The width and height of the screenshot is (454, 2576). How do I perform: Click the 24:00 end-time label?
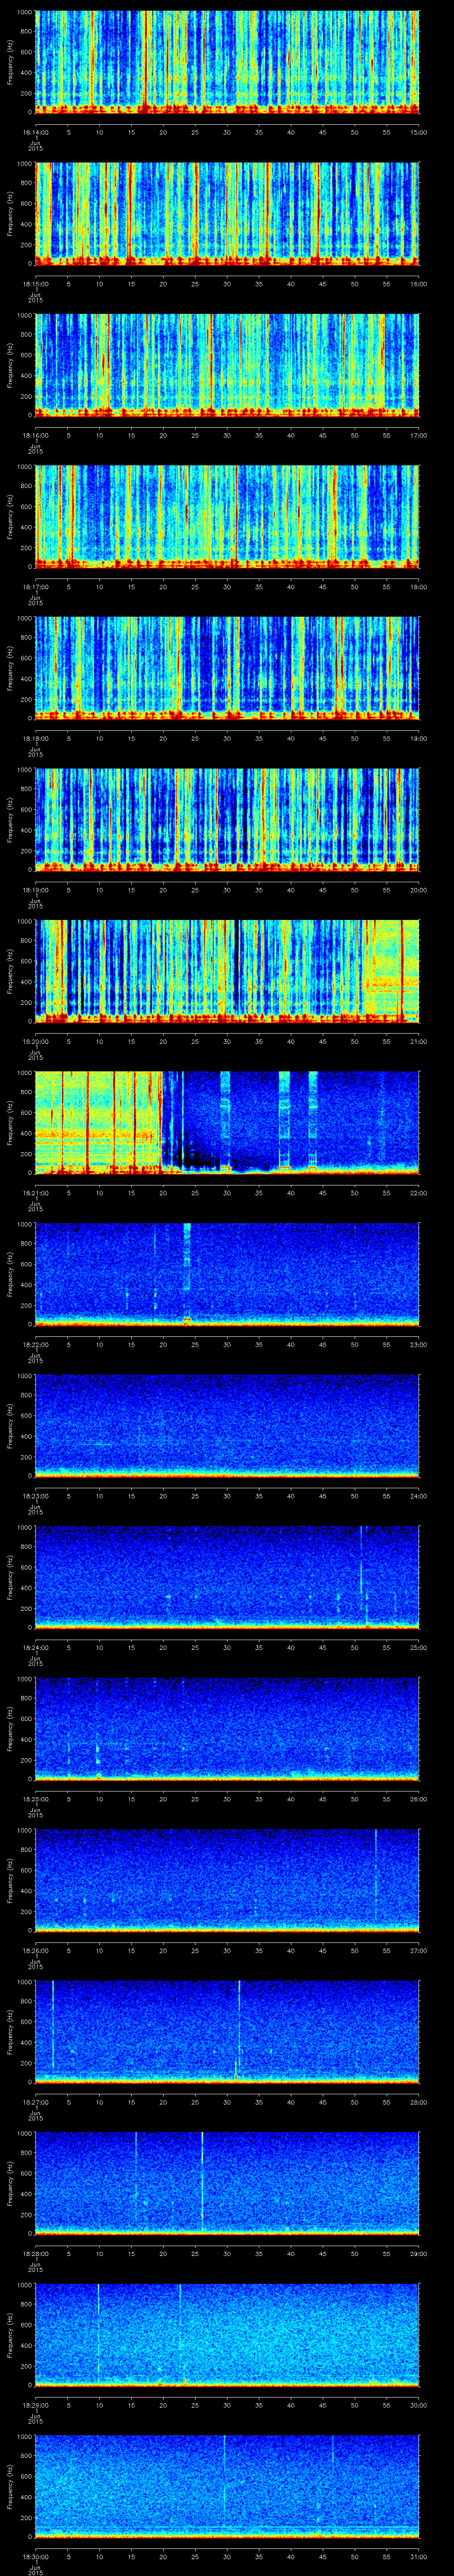tap(418, 1495)
